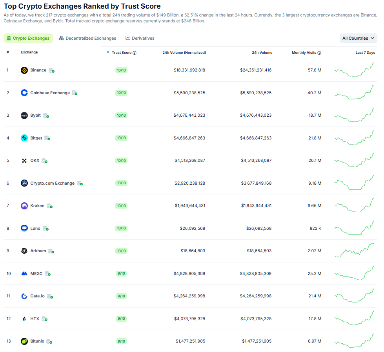The image size is (384, 352).
Task: Click the reserves badge icon next to Arkham
Action: coord(51,251)
